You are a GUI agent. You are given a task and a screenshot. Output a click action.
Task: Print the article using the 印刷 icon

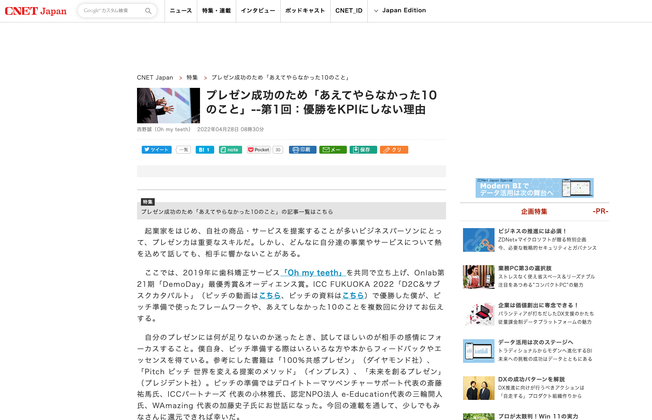coord(302,149)
